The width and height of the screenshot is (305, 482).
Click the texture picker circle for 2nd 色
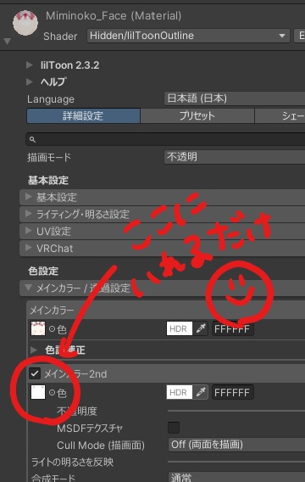(53, 393)
